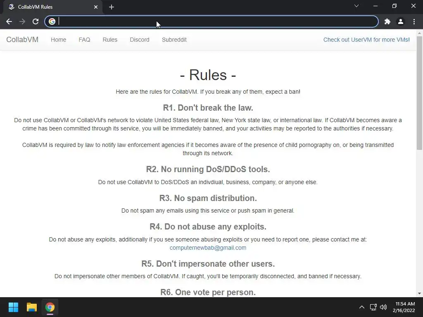Minimize the Chrome window
Screen dimensions: 423x317
click(x=375, y=6)
